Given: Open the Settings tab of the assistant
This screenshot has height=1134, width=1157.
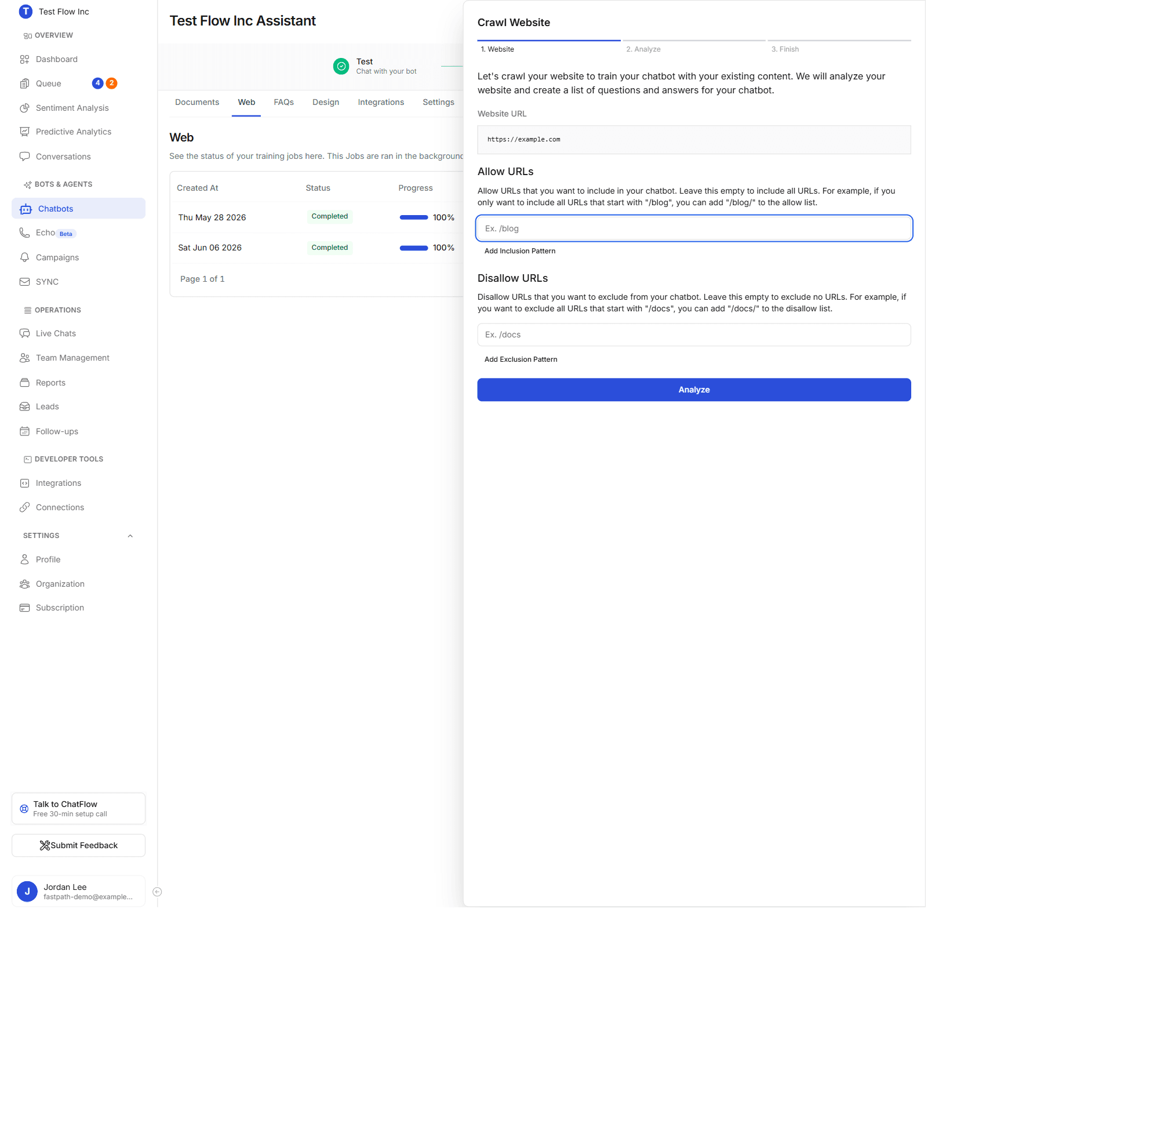Looking at the screenshot, I should pyautogui.click(x=438, y=103).
